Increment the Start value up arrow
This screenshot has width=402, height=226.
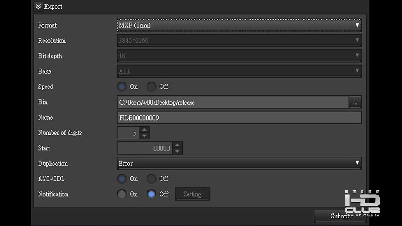[177, 145]
